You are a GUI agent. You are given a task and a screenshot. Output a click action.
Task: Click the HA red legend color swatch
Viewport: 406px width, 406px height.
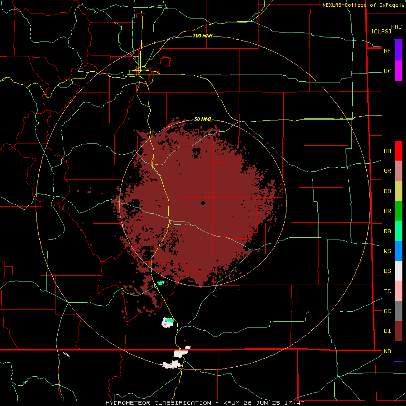(x=398, y=151)
